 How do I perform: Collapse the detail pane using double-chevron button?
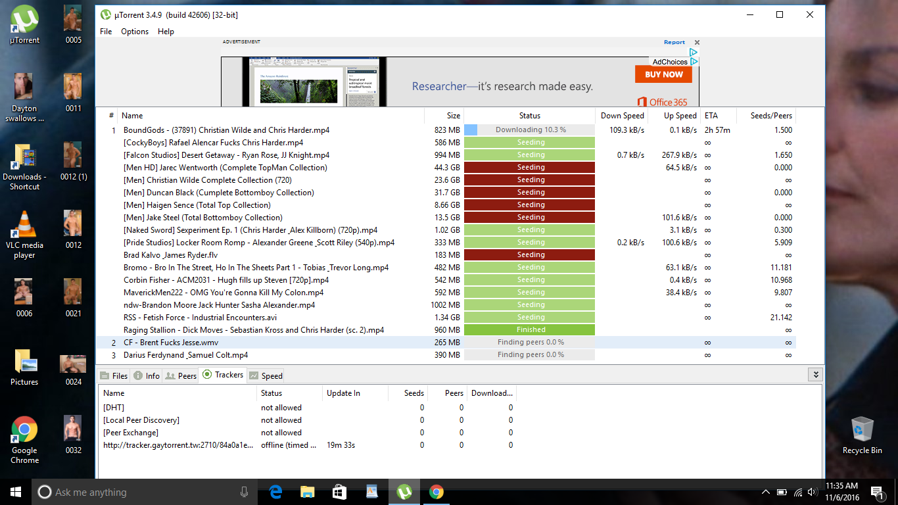[815, 375]
